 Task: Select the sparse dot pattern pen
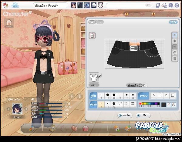[x=120, y=104]
